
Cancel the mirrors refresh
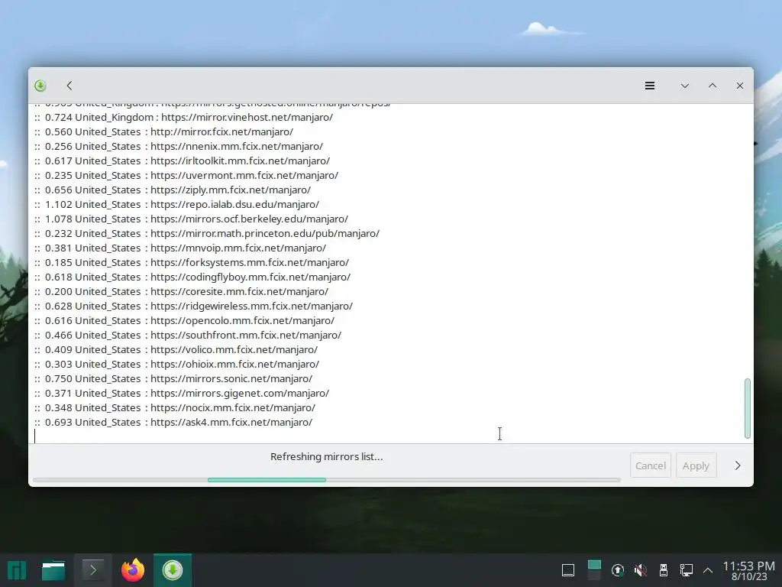[x=651, y=465]
